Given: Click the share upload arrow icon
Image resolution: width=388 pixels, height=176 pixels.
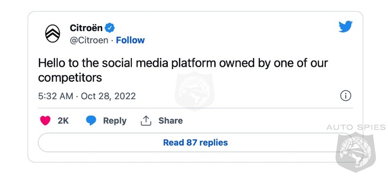Looking at the screenshot, I should click(146, 121).
